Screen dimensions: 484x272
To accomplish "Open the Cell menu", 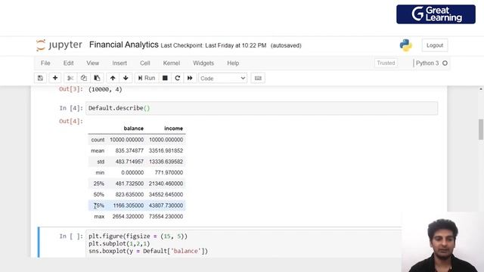I will (x=144, y=63).
